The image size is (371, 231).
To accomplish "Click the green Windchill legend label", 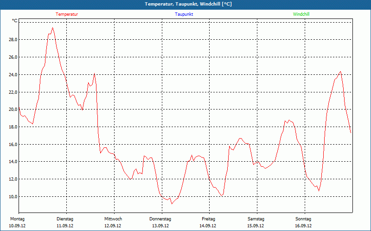I will coord(301,14).
